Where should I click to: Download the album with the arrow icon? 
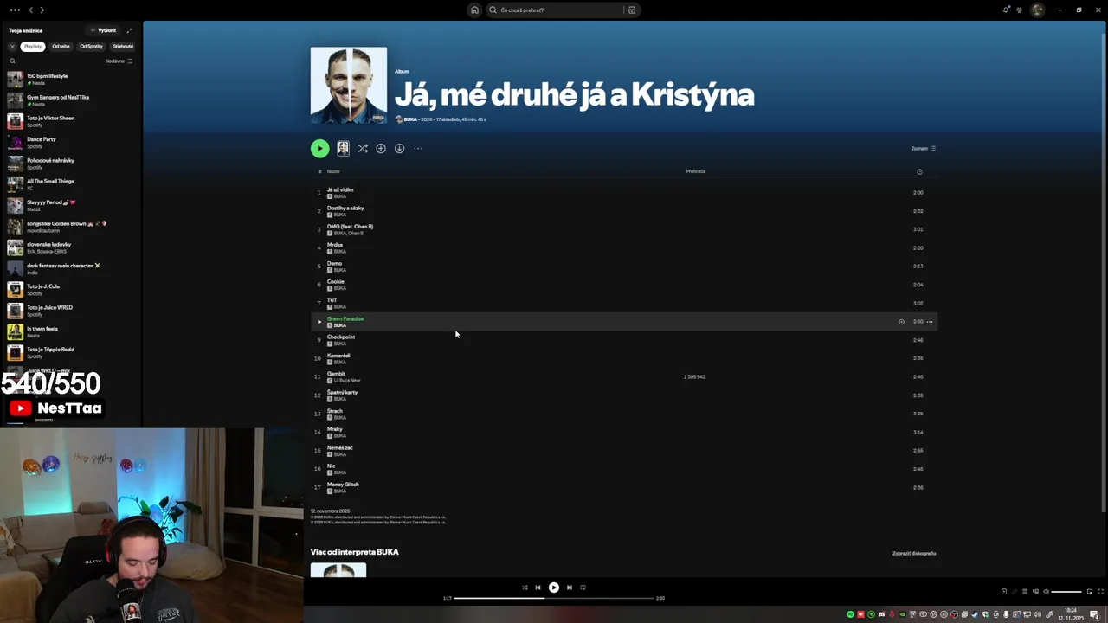(x=399, y=148)
